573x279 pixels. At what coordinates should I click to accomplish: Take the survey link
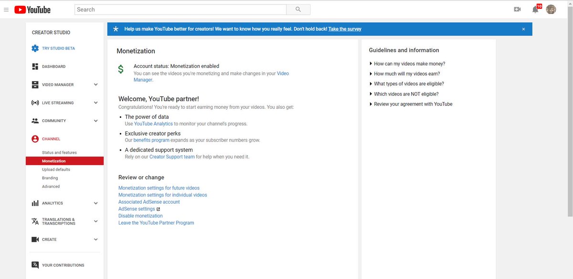coord(345,29)
